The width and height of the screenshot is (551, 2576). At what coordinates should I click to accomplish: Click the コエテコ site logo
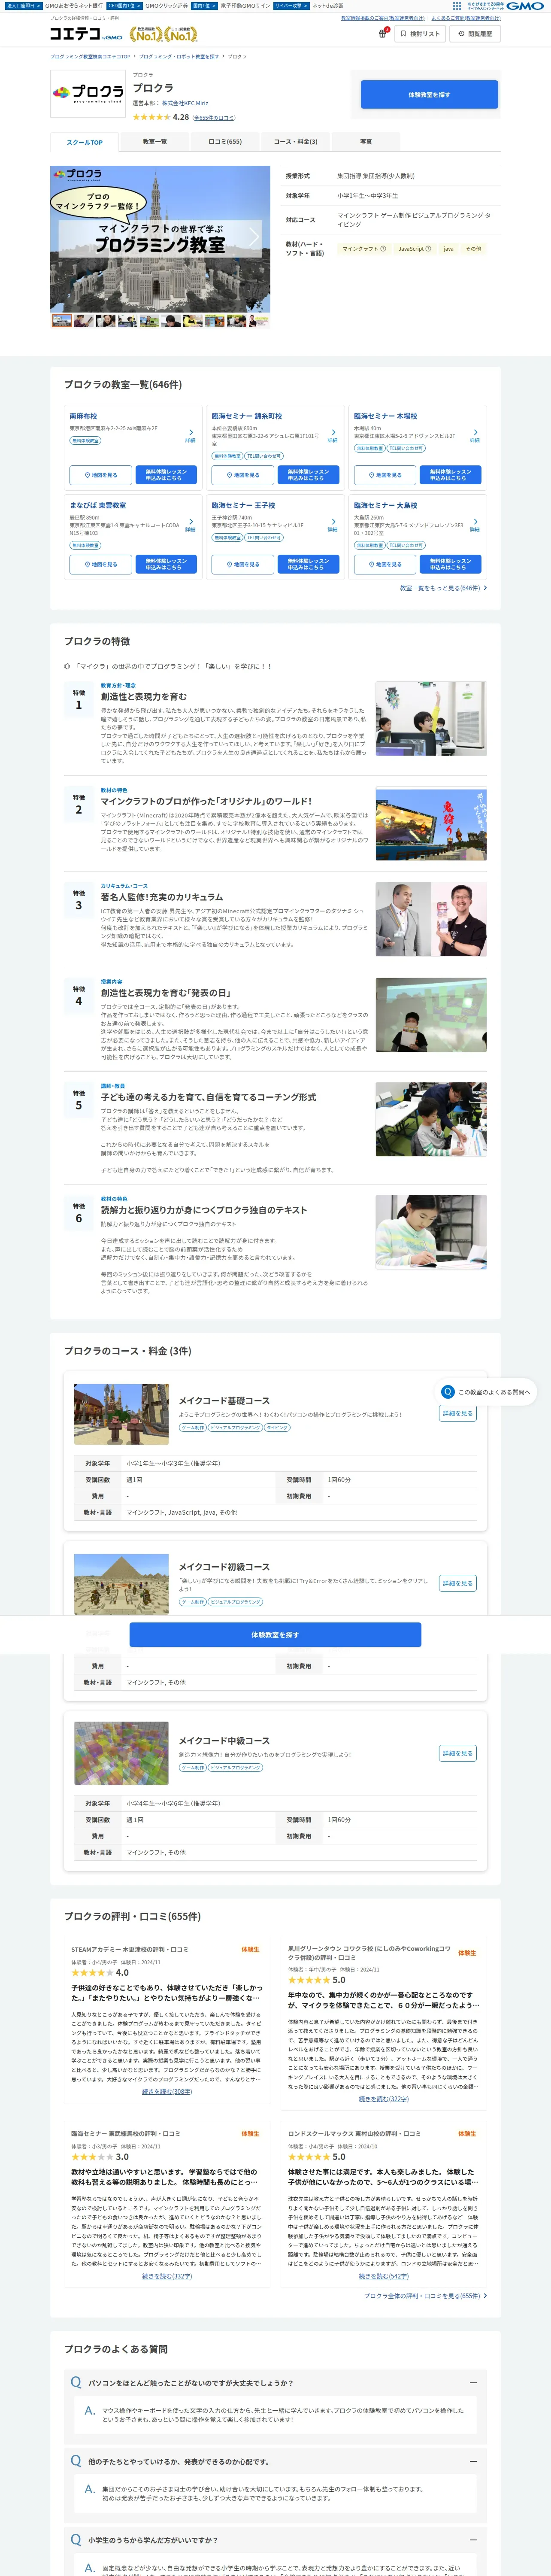pyautogui.click(x=86, y=34)
